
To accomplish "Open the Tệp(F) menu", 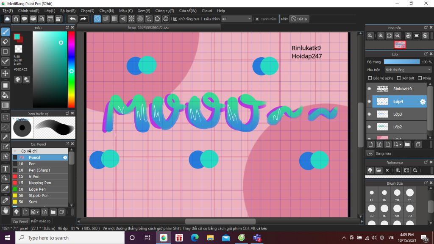I will (x=8, y=11).
